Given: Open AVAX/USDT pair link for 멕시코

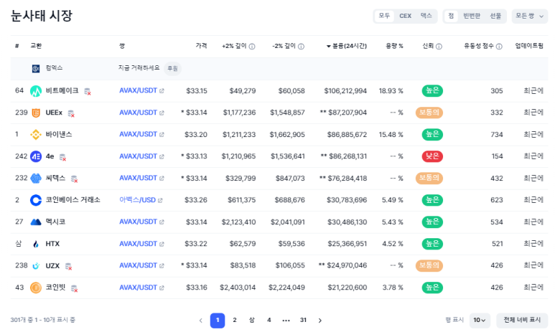Looking at the screenshot, I should (x=138, y=222).
